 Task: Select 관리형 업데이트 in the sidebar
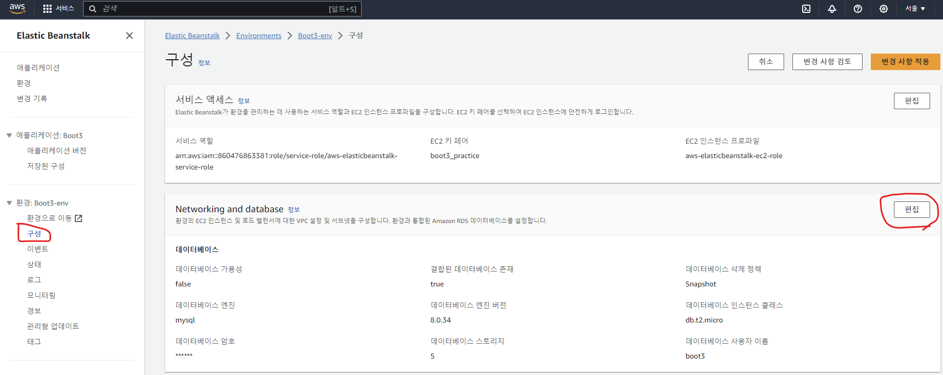(53, 326)
